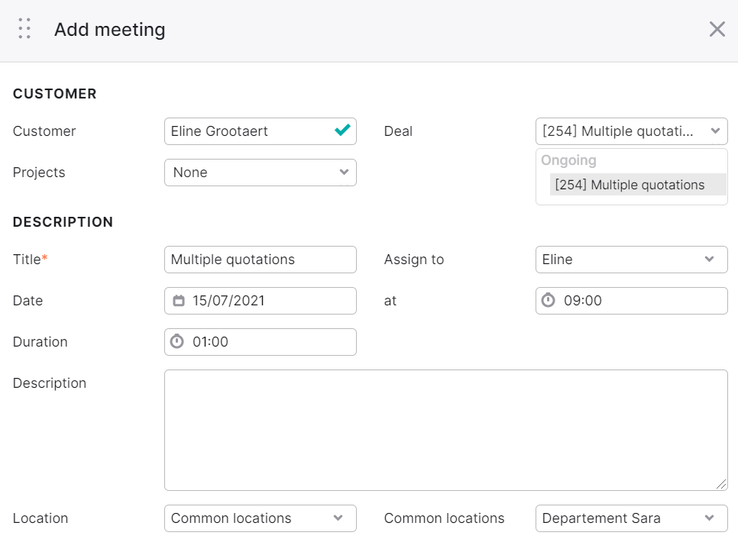Click the Customer field with Eline Grootaert
This screenshot has width=738, height=555.
coord(261,131)
